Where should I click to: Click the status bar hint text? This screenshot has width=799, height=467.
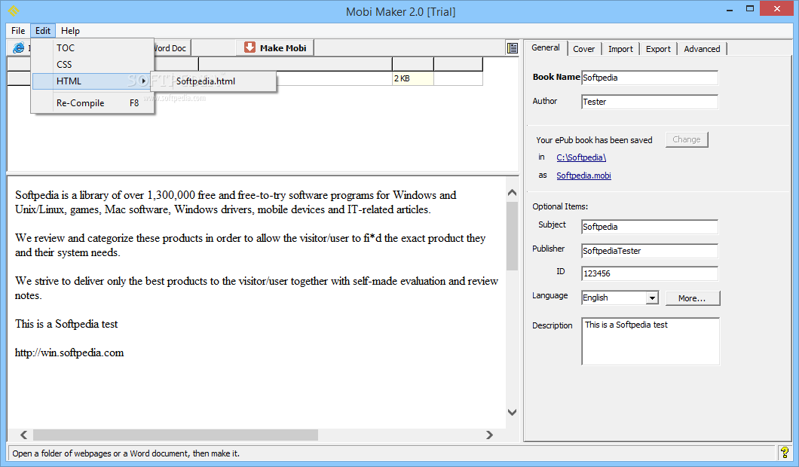pyautogui.click(x=126, y=453)
